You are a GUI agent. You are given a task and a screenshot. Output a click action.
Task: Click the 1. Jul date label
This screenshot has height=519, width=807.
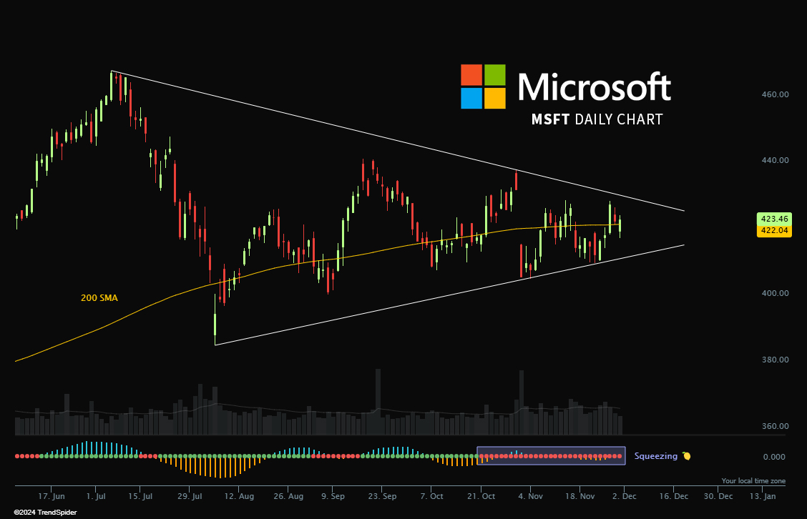(96, 496)
